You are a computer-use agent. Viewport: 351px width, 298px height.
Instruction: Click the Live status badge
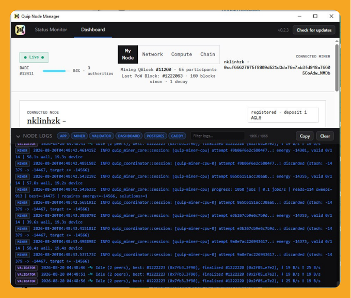click(34, 57)
